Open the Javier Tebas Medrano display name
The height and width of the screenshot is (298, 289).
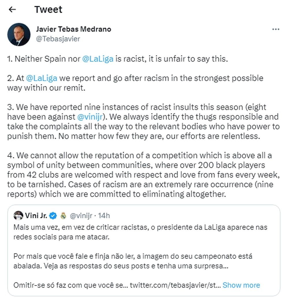[73, 29]
